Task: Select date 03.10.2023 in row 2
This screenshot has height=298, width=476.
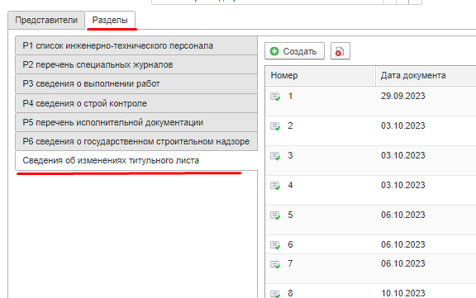Action: tap(402, 125)
